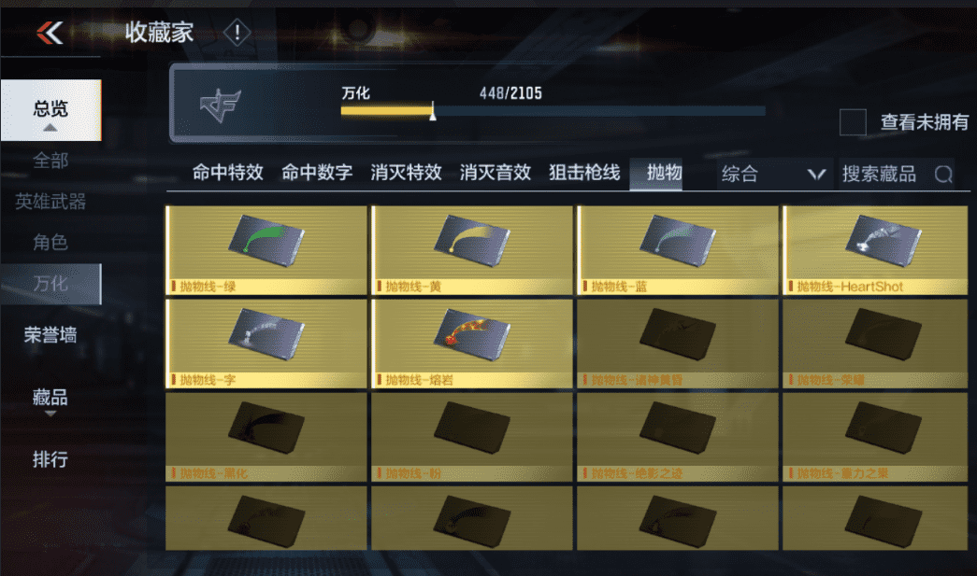Open the 荣誉墙 sidebar page

(50, 335)
